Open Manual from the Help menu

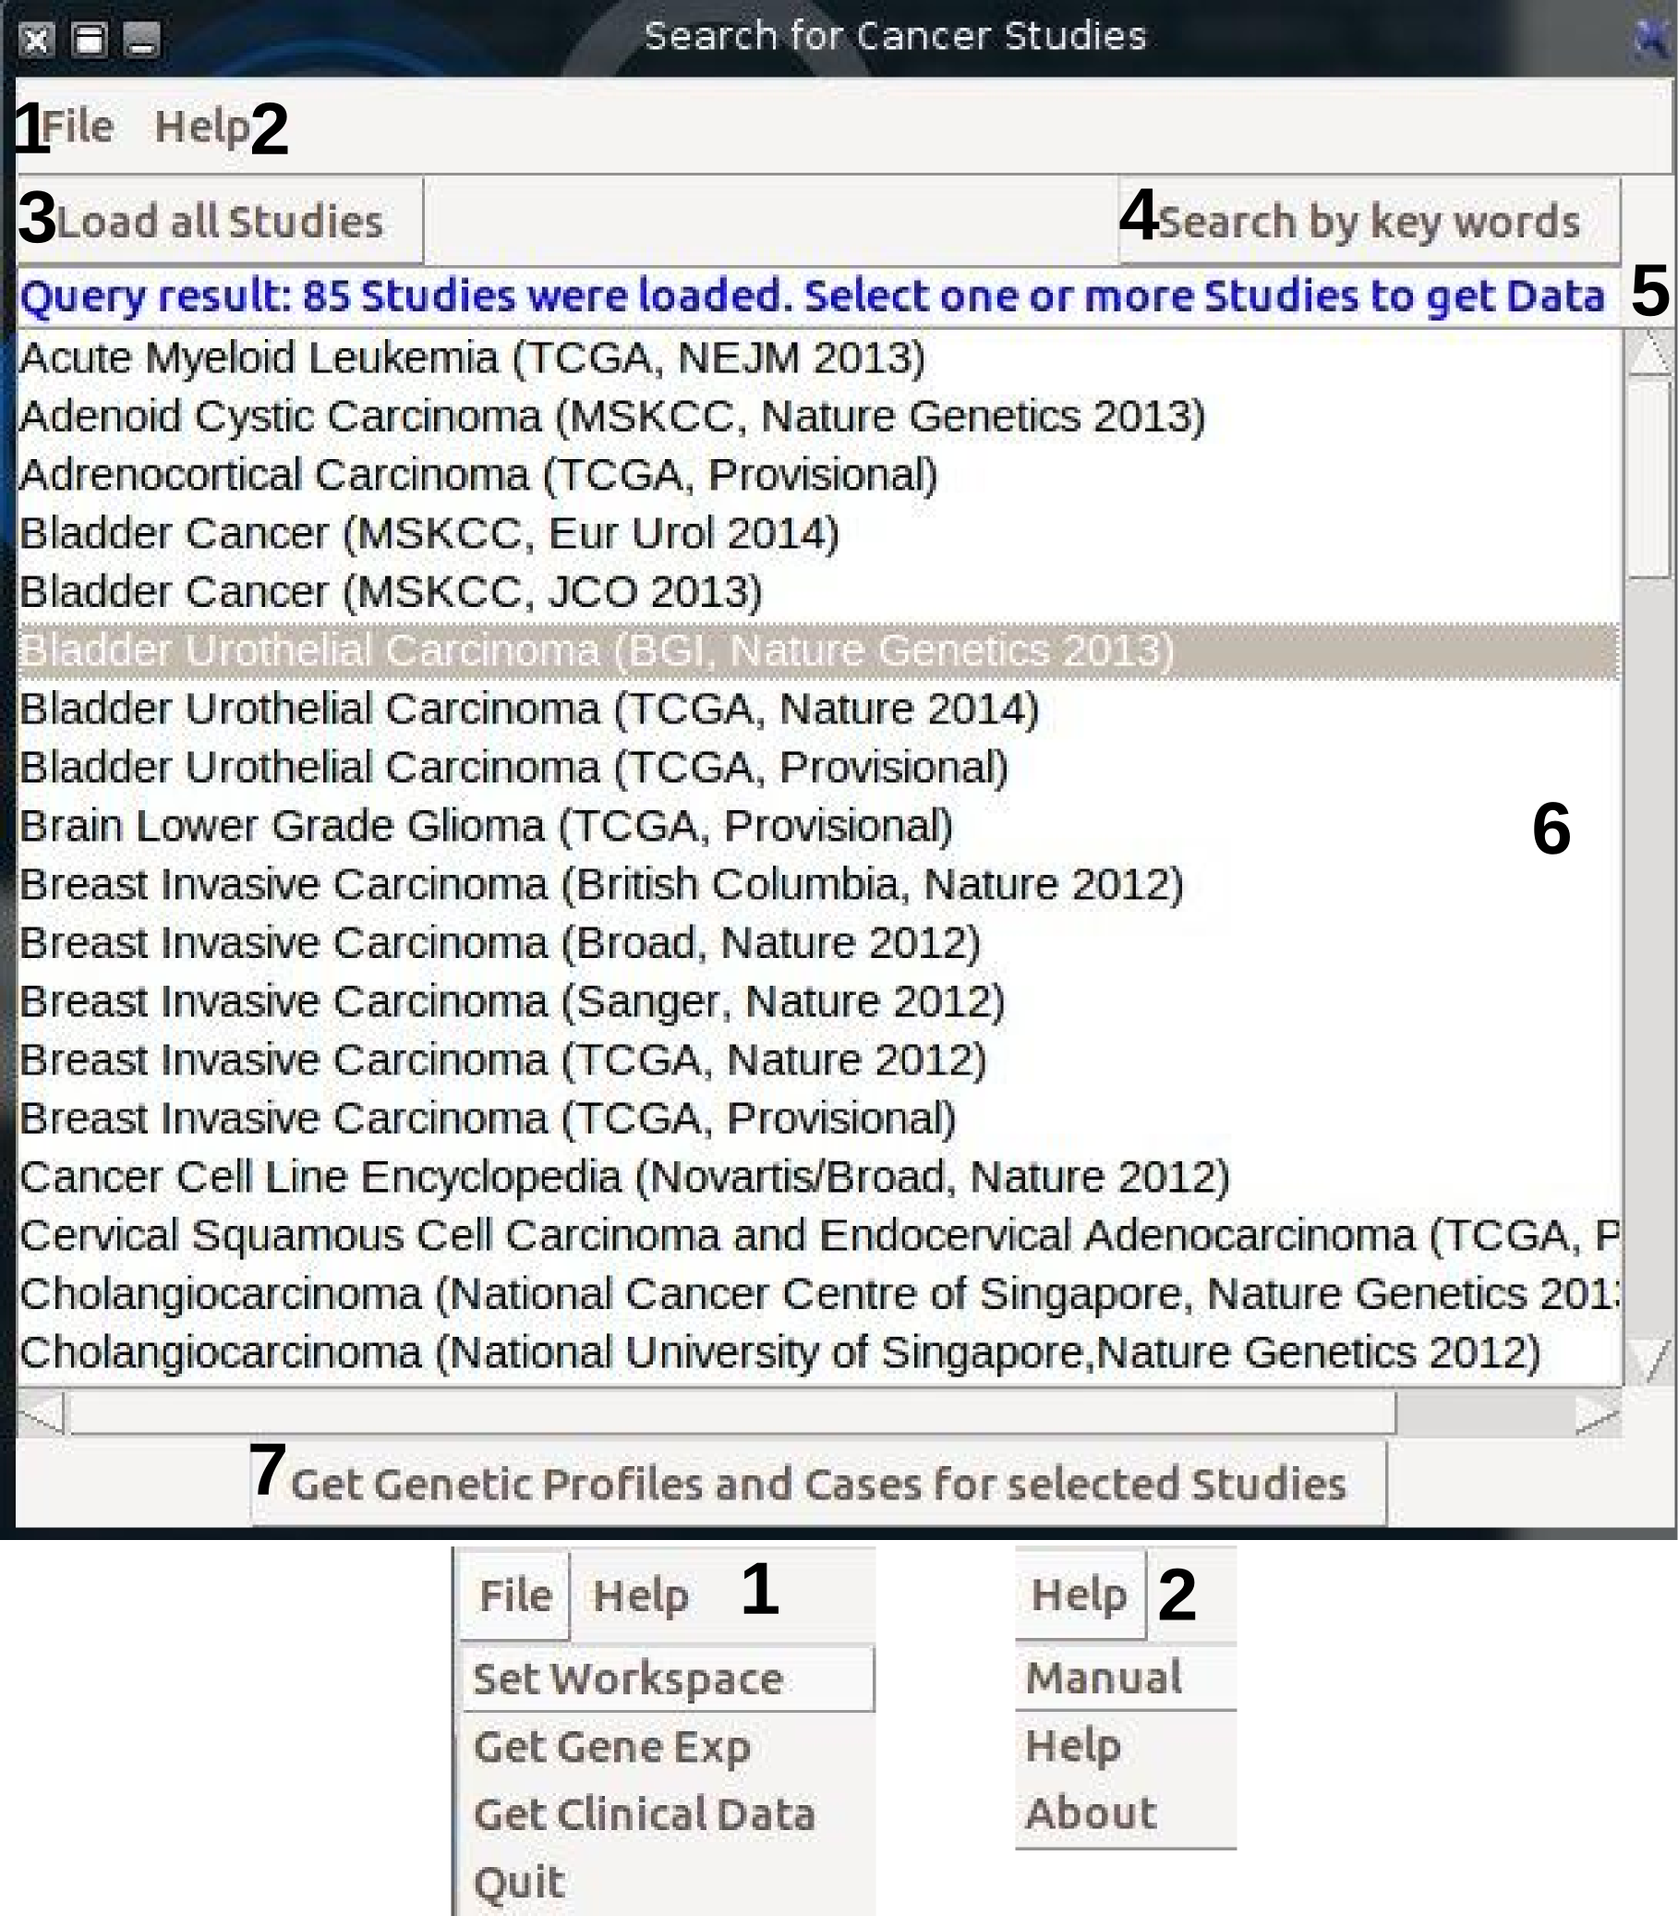pyautogui.click(x=1104, y=1678)
